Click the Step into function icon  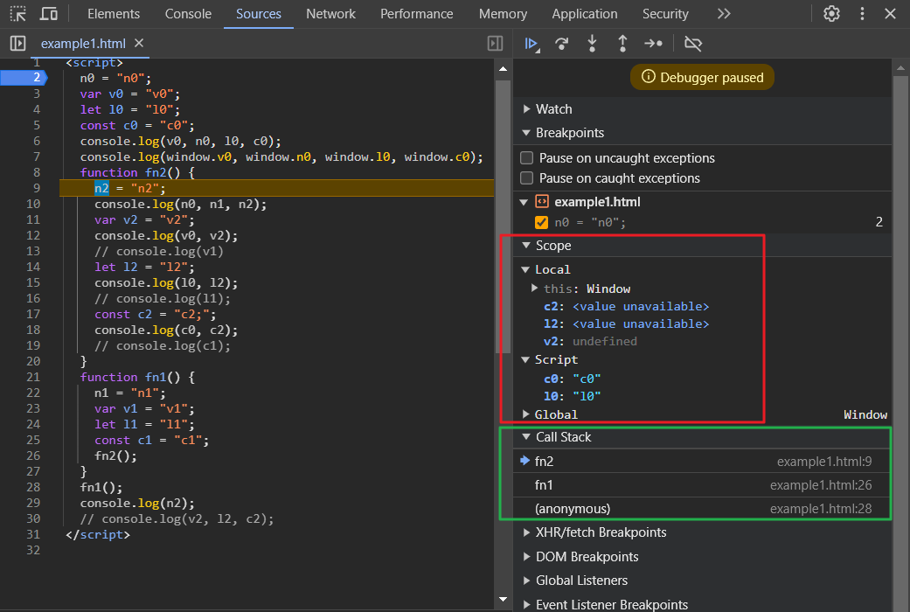593,43
